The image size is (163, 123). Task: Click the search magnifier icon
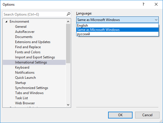[68, 14]
